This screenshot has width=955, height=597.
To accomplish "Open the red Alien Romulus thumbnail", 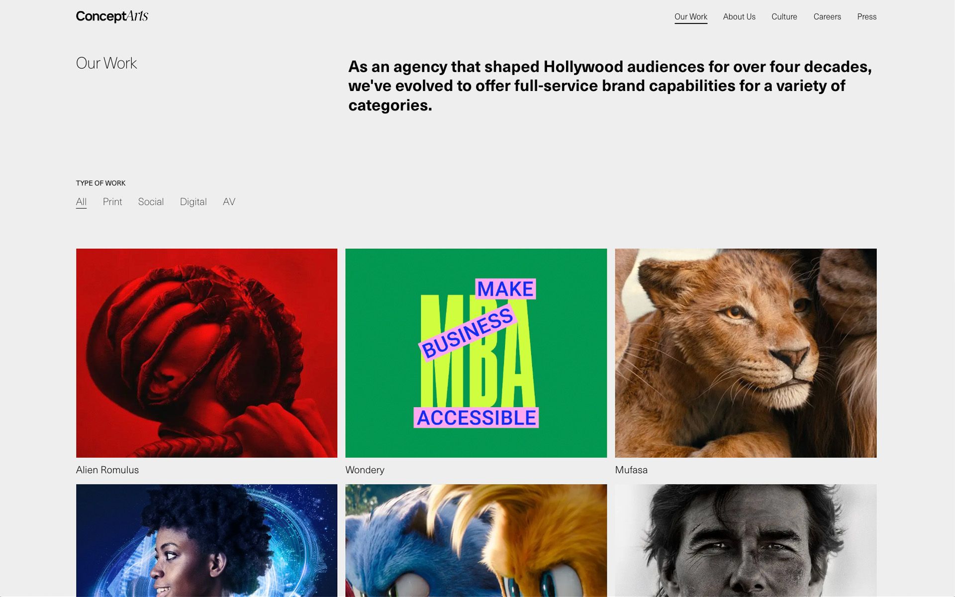I will click(x=206, y=353).
